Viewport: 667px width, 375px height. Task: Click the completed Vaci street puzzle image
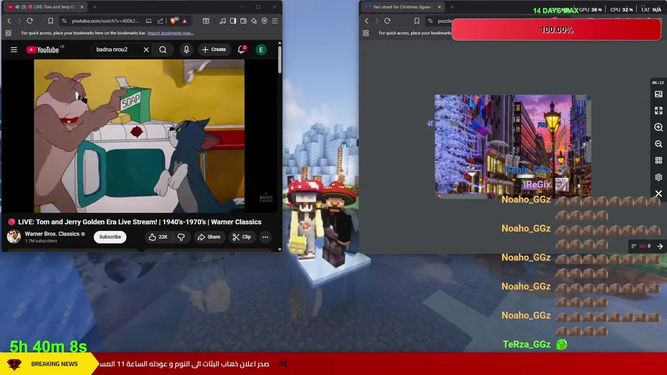[513, 146]
